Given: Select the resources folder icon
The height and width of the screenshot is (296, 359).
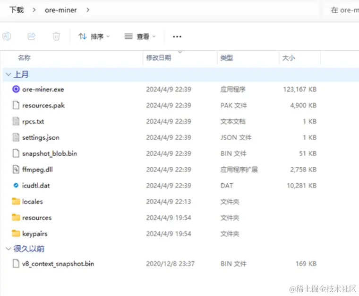Looking at the screenshot, I should point(16,217).
